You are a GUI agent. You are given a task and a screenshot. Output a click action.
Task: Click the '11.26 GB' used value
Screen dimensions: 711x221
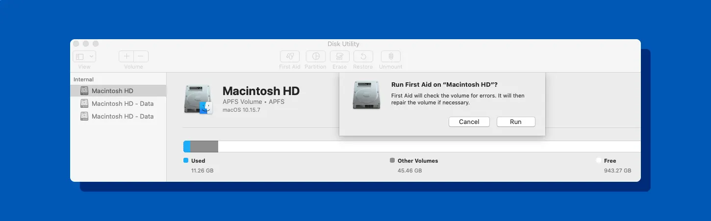[x=202, y=171]
